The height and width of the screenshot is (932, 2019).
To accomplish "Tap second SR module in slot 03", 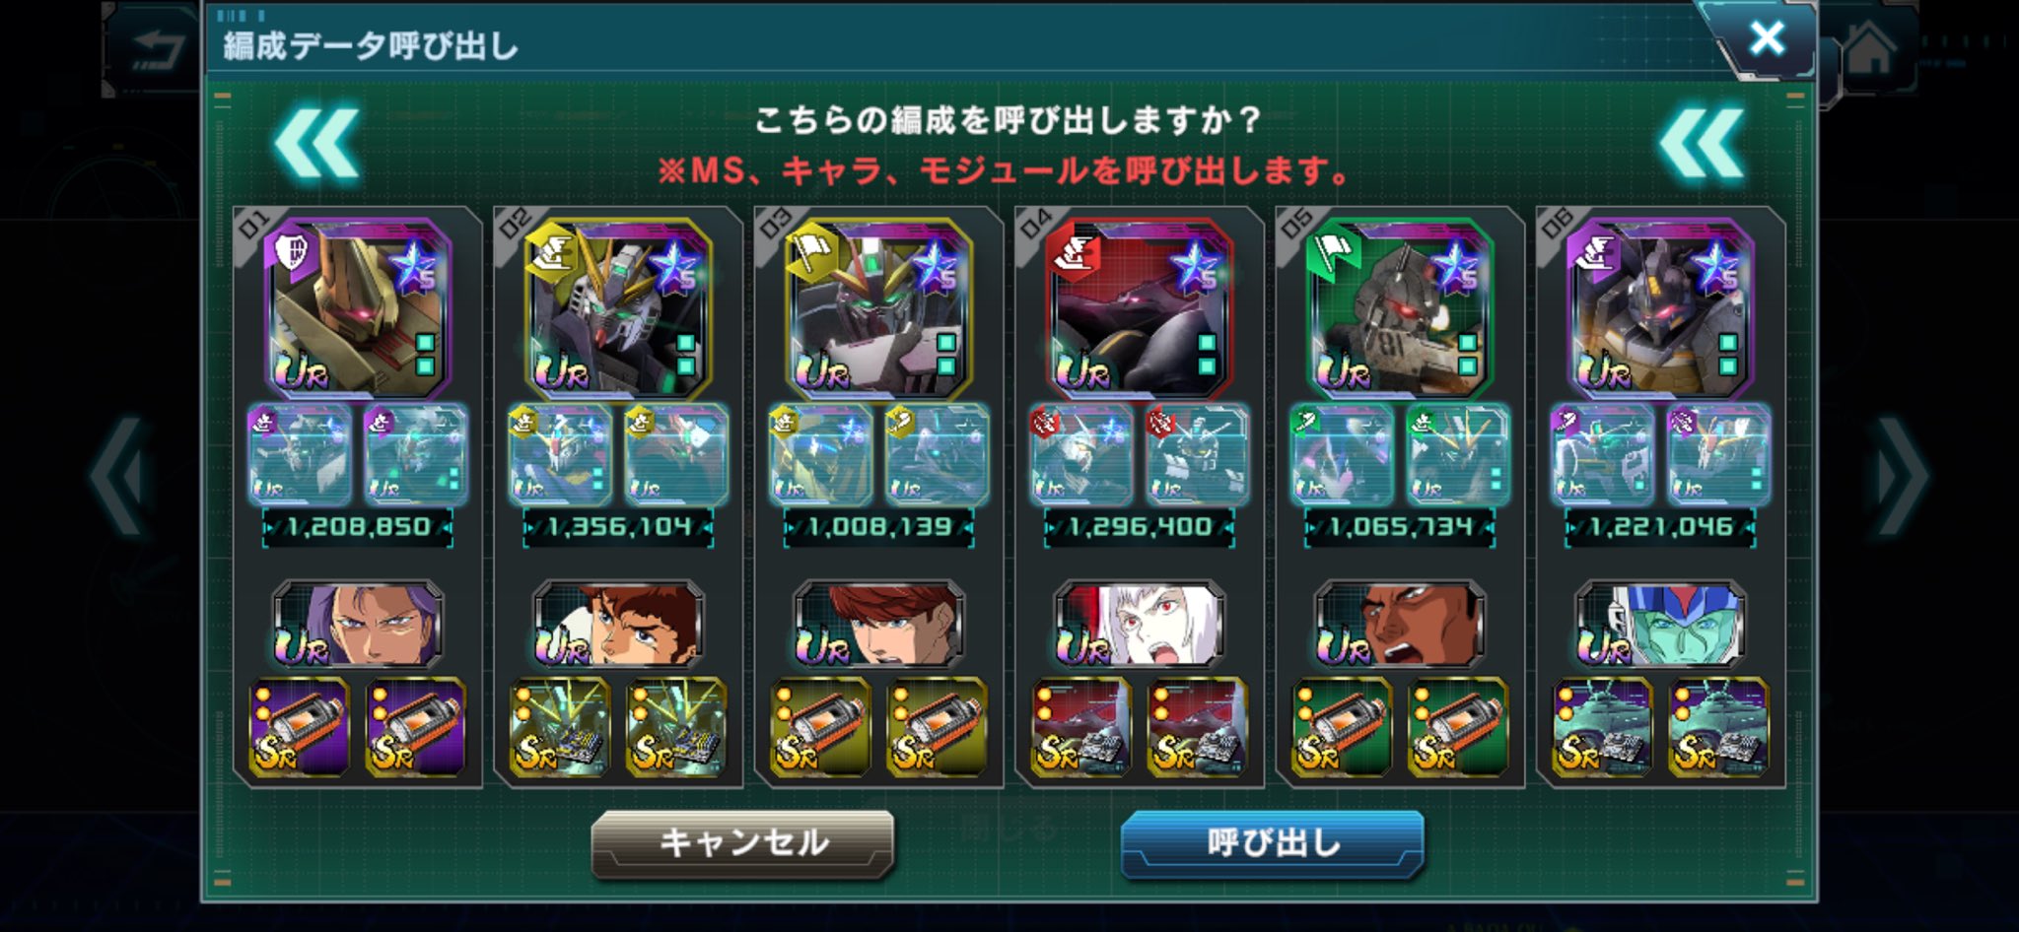I will point(937,727).
